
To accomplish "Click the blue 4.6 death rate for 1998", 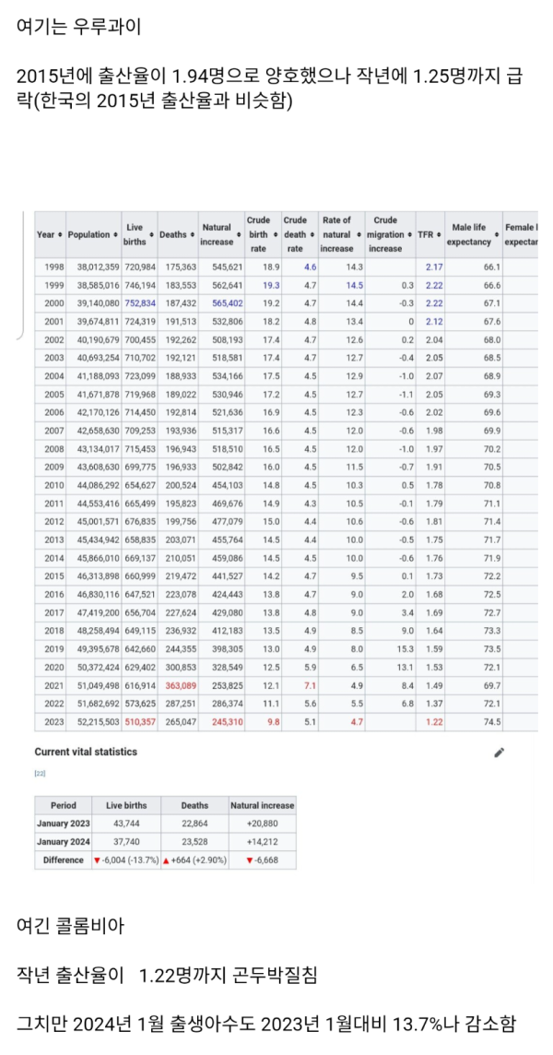I will tap(310, 267).
